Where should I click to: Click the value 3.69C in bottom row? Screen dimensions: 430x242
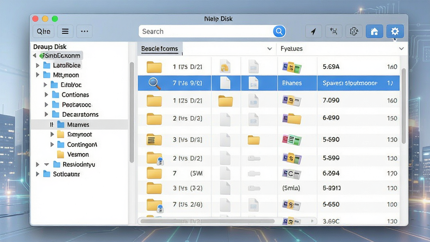click(x=331, y=221)
